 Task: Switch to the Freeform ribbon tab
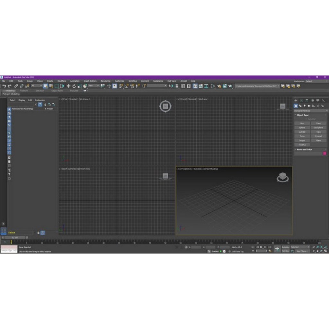[x=25, y=91]
